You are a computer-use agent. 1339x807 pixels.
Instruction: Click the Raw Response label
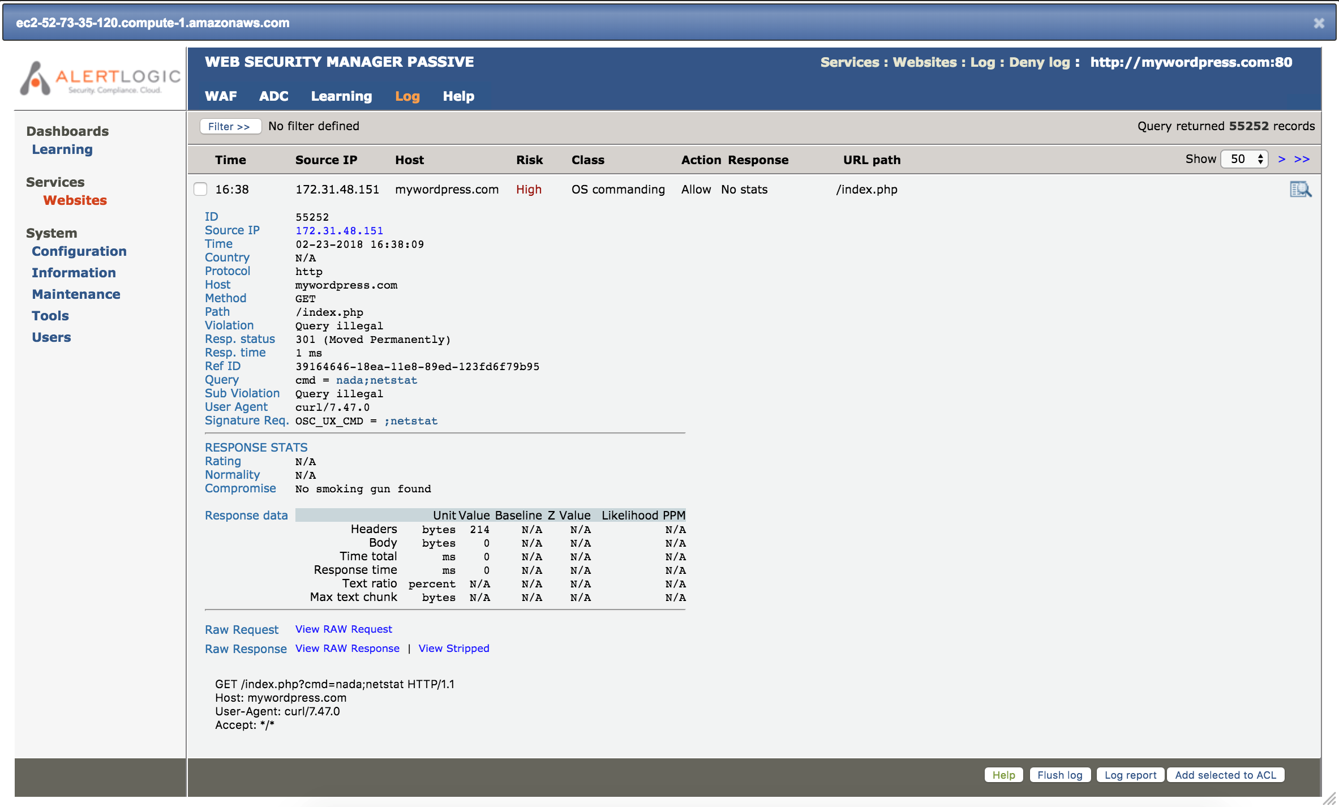pyautogui.click(x=246, y=649)
